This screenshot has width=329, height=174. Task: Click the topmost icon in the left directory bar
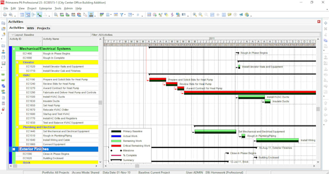click(3, 23)
